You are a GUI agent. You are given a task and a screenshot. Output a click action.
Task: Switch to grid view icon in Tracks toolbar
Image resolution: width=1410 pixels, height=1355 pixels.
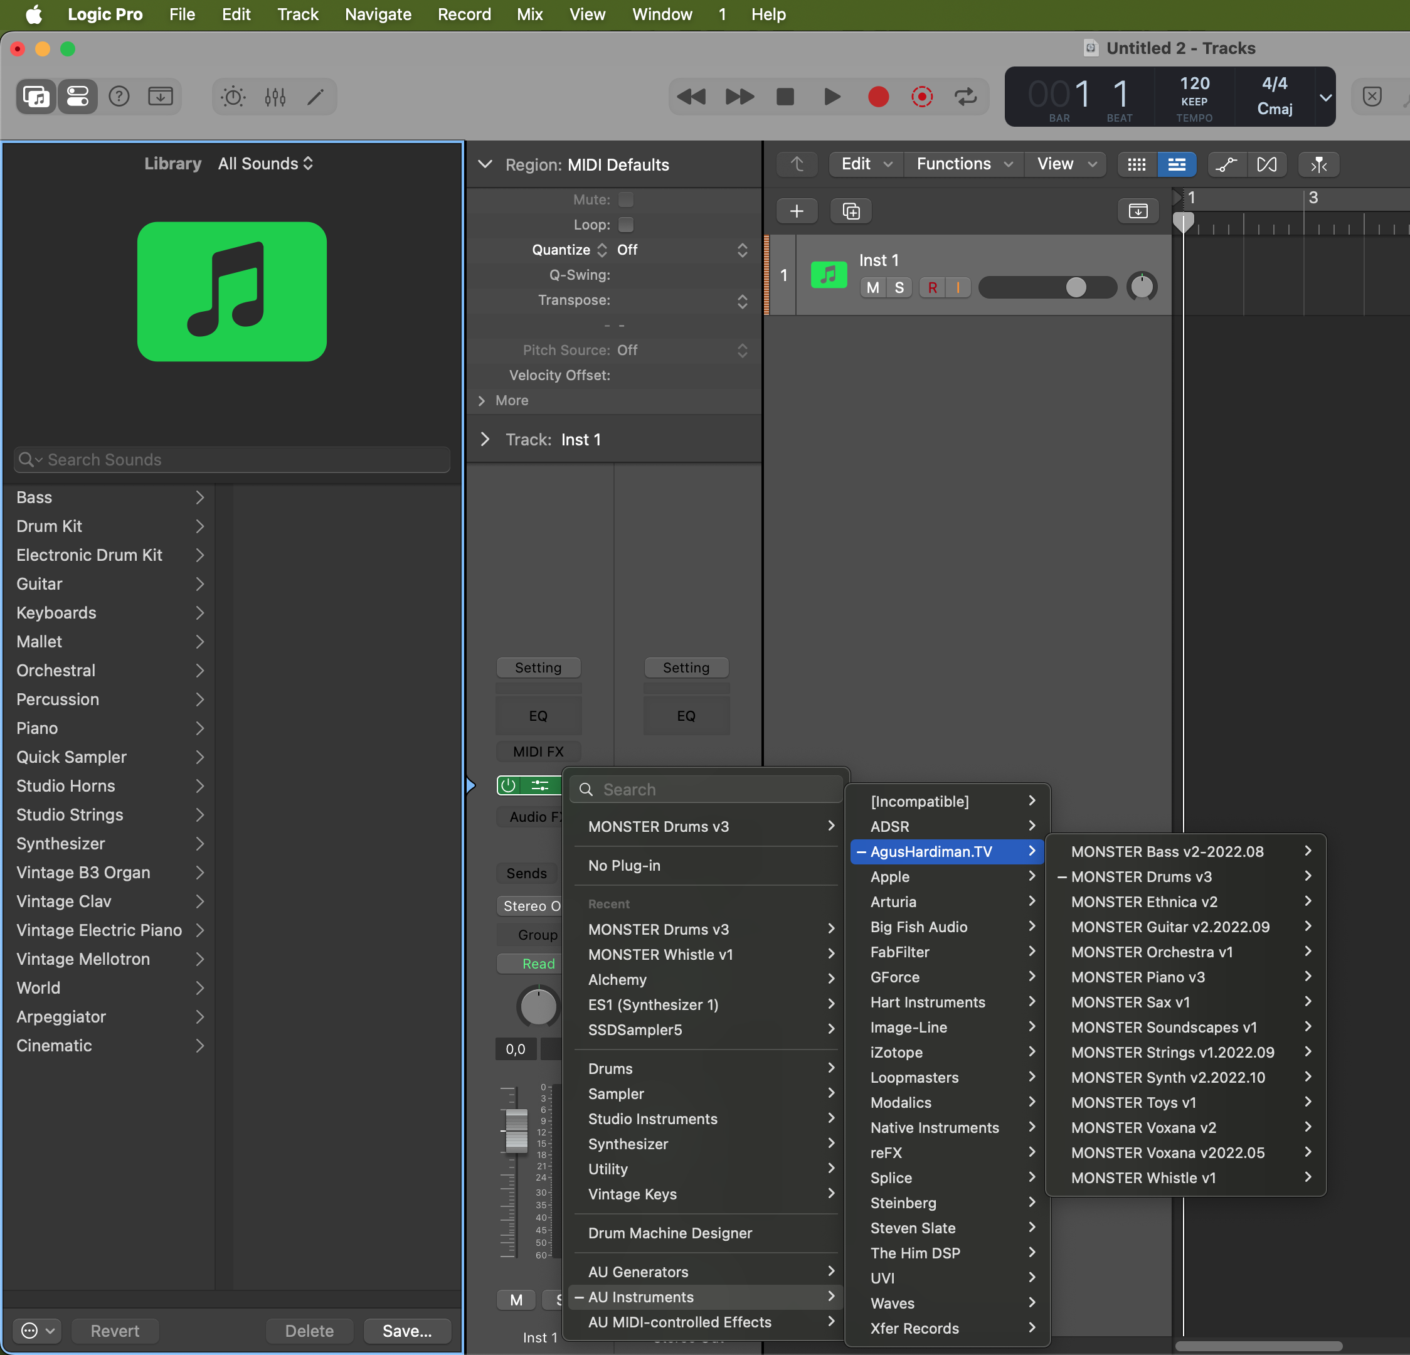pos(1137,164)
